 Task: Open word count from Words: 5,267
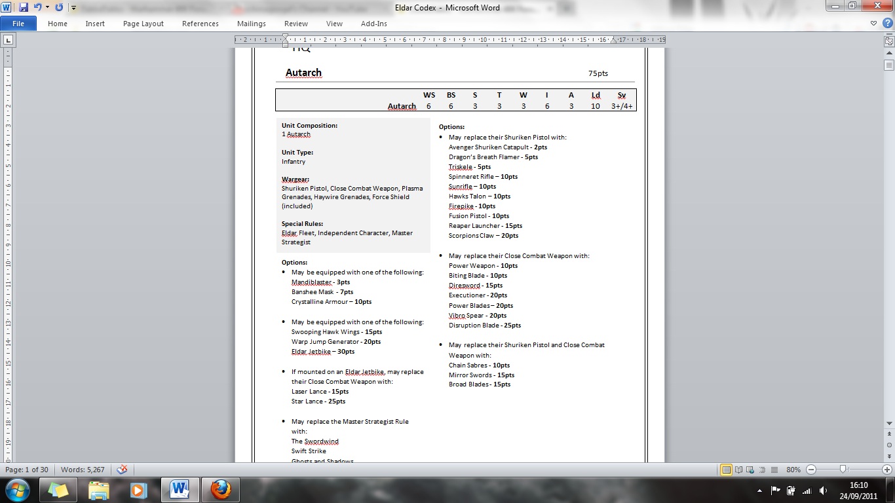[83, 470]
